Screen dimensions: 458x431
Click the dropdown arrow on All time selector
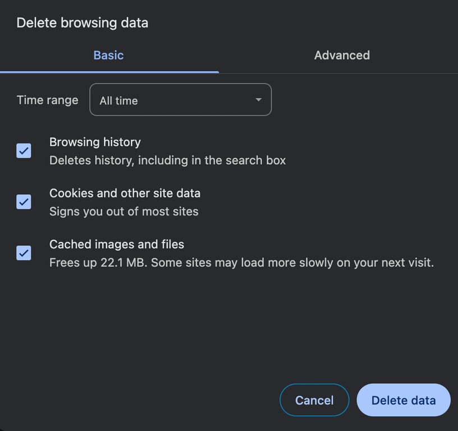[x=258, y=99]
